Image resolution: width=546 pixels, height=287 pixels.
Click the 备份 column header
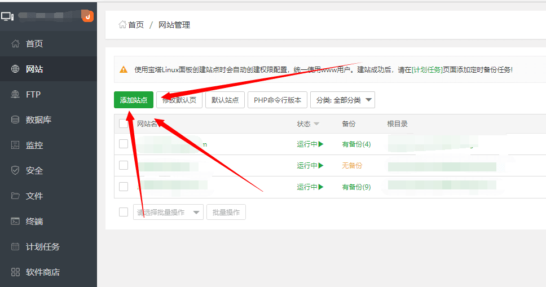(x=349, y=123)
